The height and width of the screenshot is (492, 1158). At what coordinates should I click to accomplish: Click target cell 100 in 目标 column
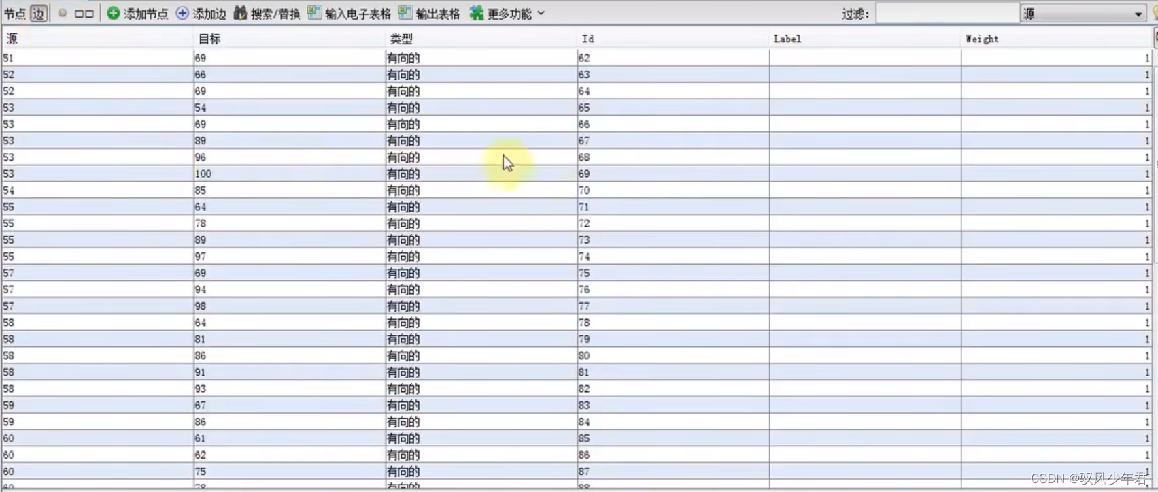pos(289,174)
